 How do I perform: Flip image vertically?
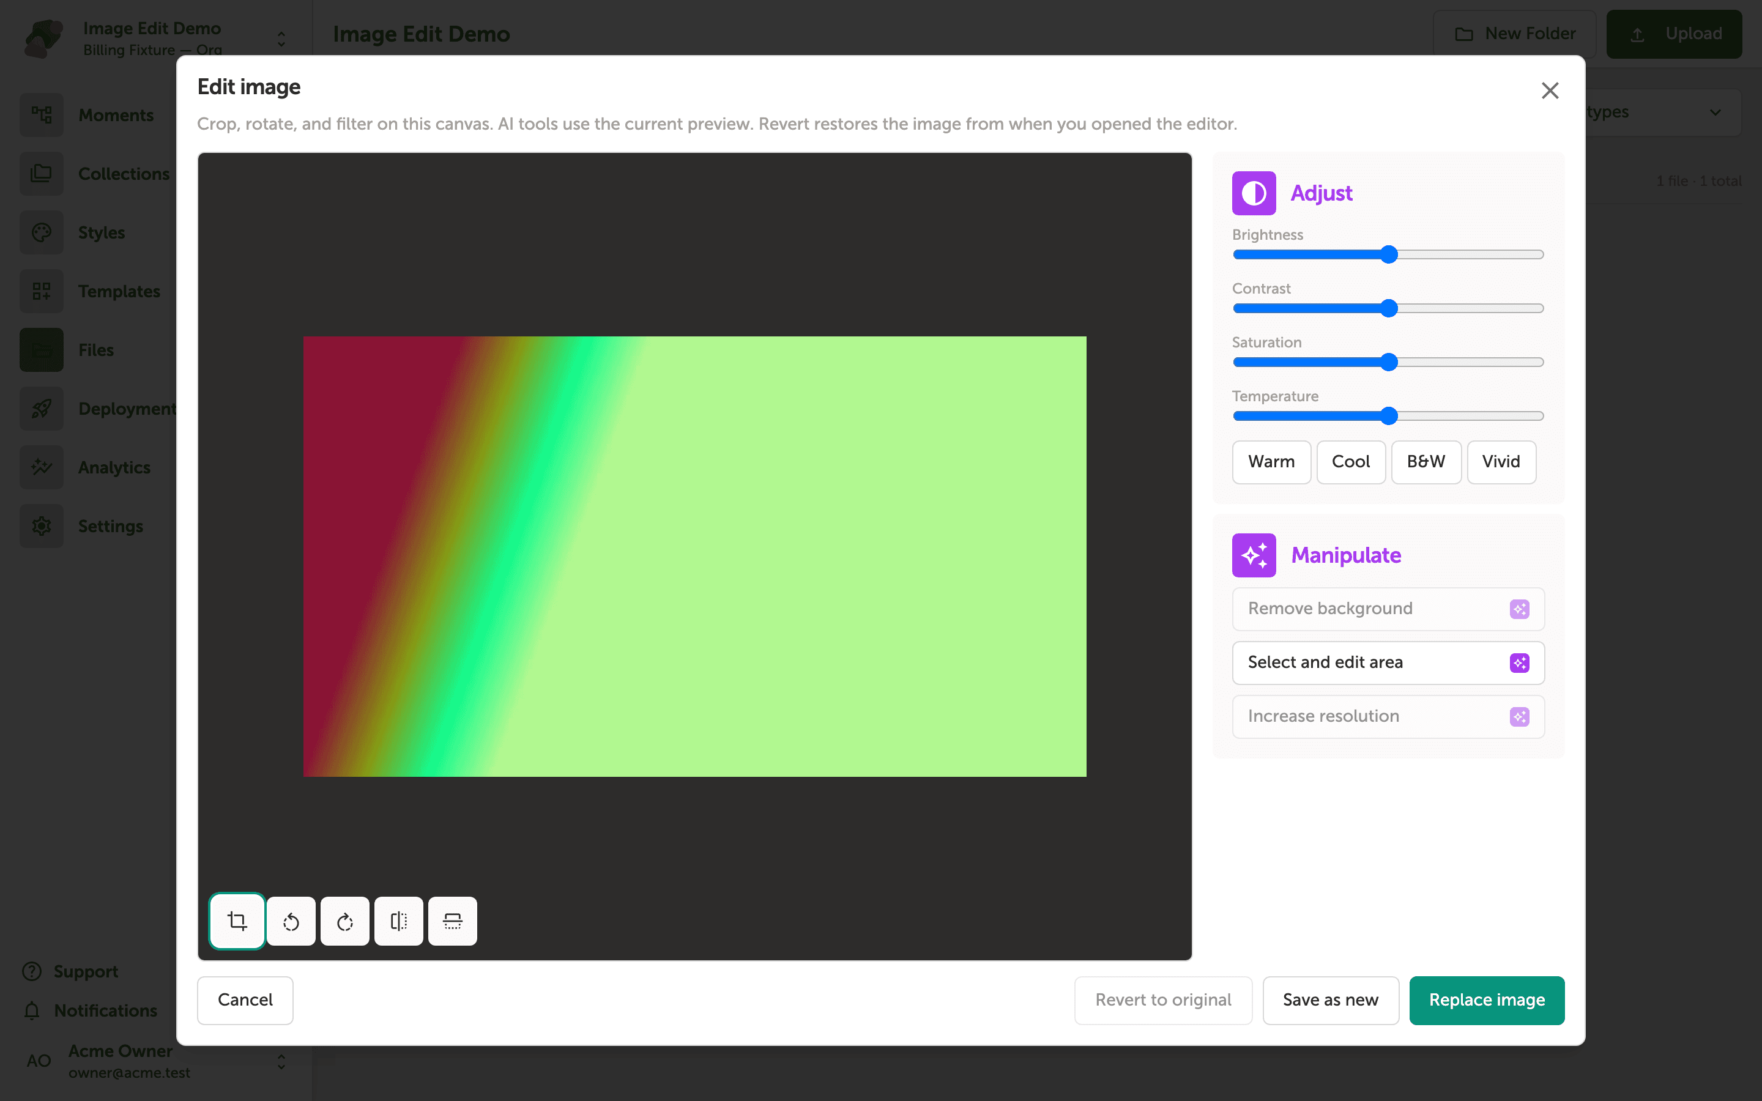point(452,921)
